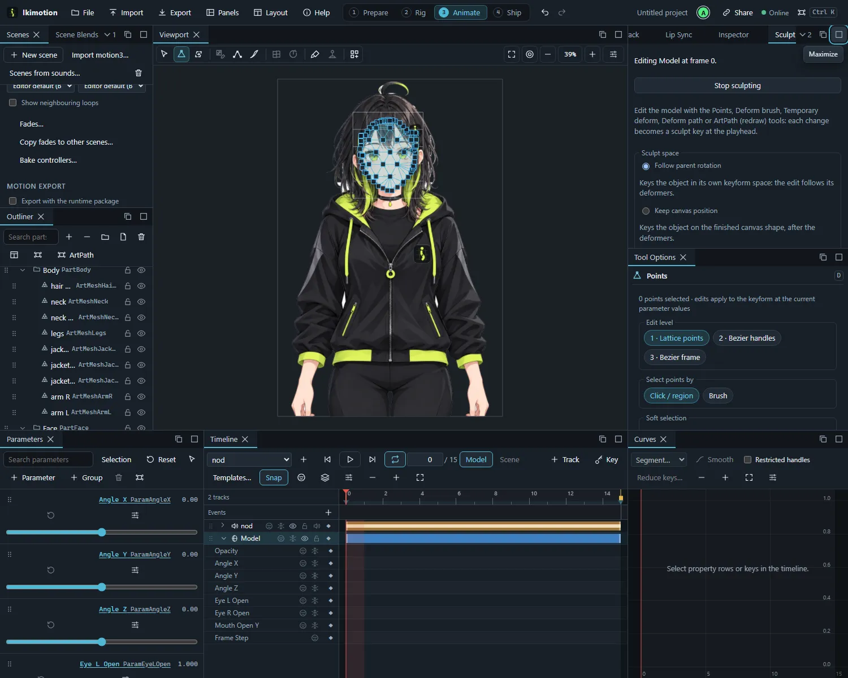848x678 pixels.
Task: Click the Redo arrow in the top bar
Action: (562, 12)
